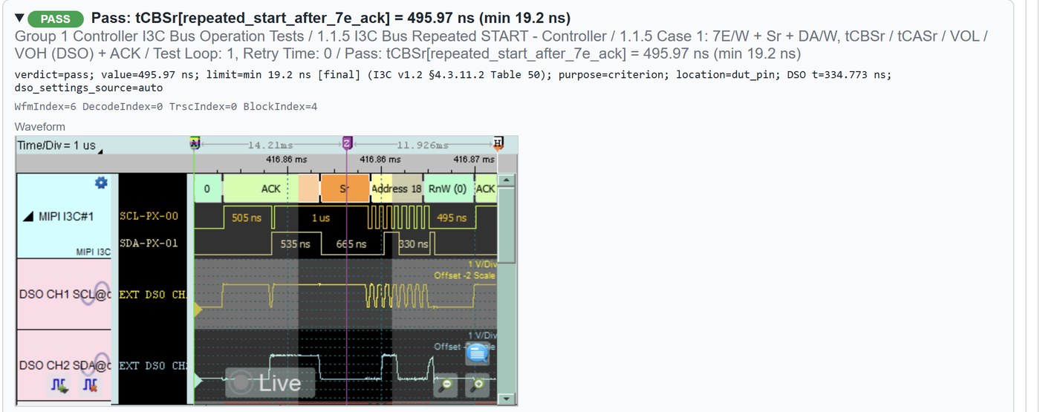Click the green PASS badge
This screenshot has height=412, width=1040.
pyautogui.click(x=56, y=19)
